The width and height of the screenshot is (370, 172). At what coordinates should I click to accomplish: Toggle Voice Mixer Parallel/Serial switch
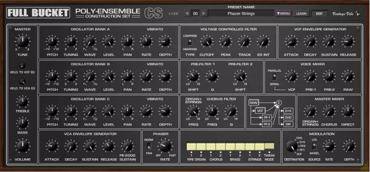[x=274, y=77]
